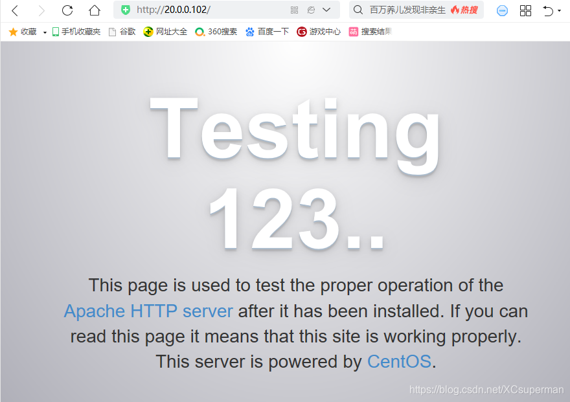Open the 谷歌 bookmark
The width and height of the screenshot is (570, 402).
122,32
